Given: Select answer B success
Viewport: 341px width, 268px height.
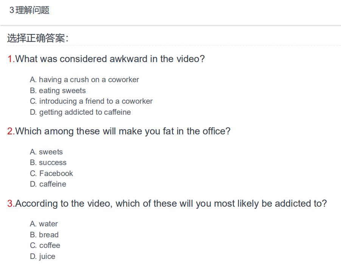Looking at the screenshot, I should click(48, 162).
